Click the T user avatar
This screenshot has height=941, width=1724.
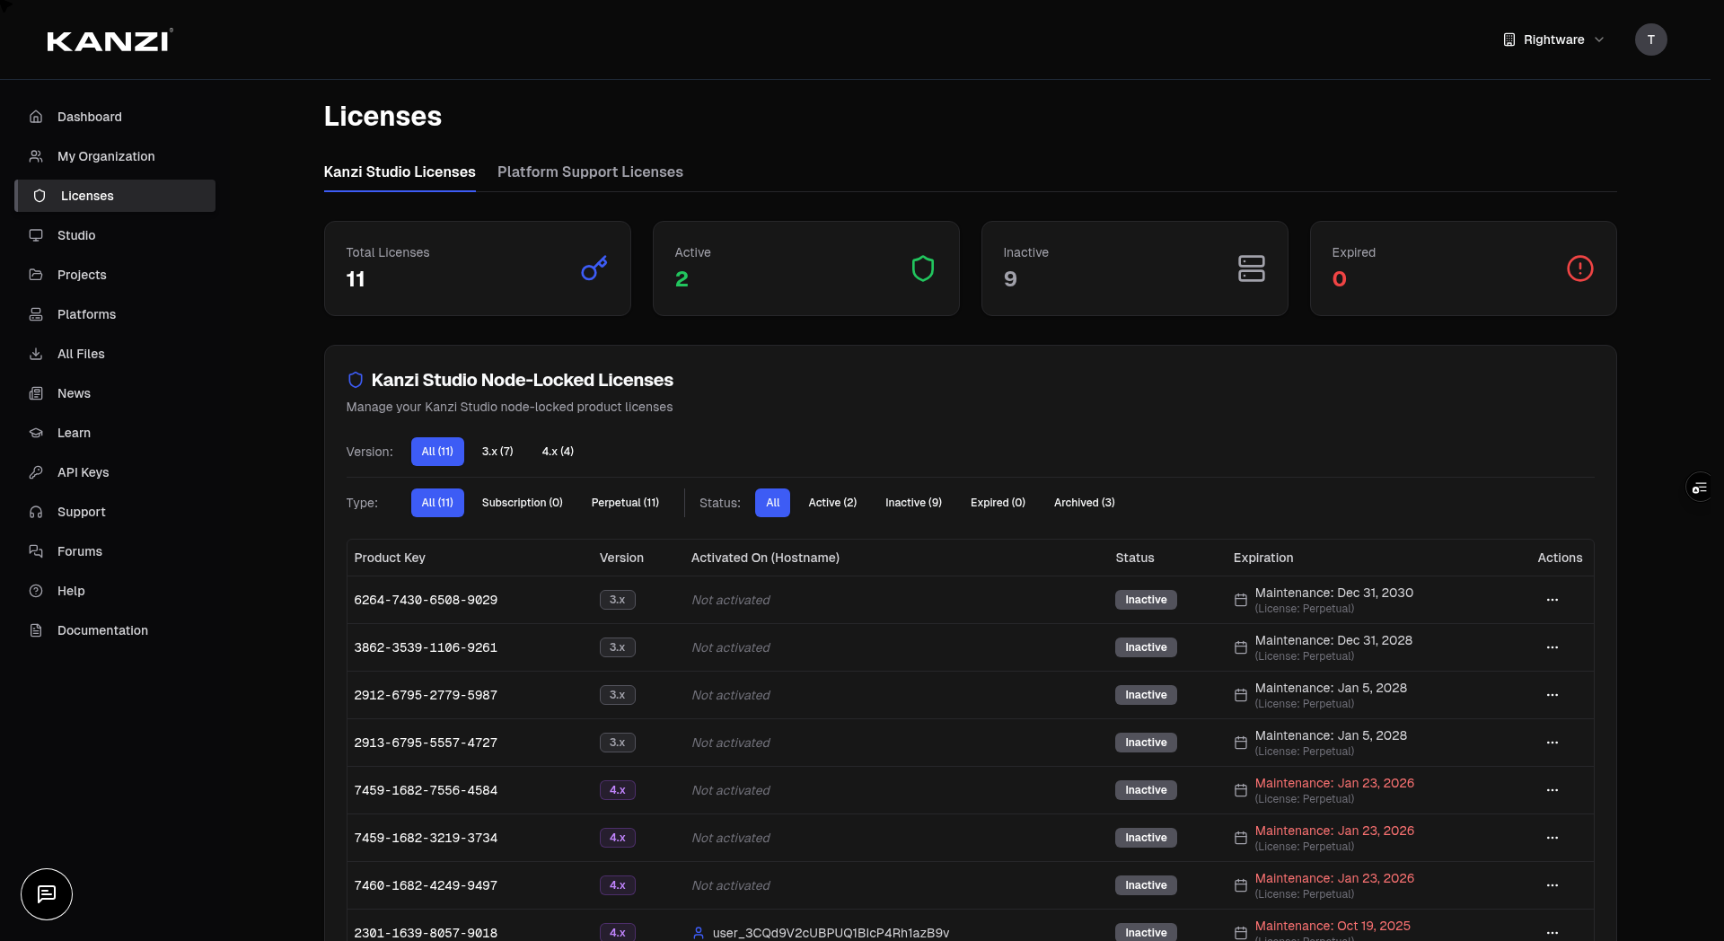[1650, 40]
